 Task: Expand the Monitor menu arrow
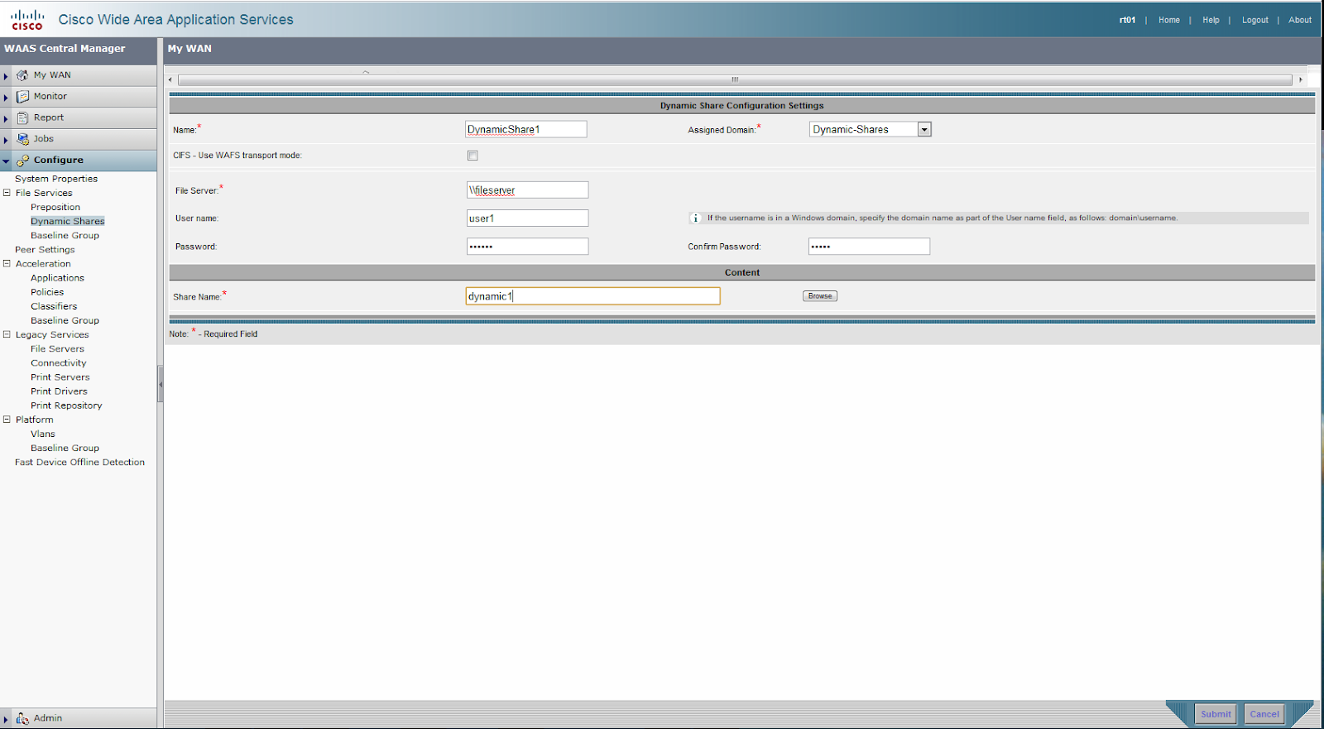pyautogui.click(x=6, y=98)
